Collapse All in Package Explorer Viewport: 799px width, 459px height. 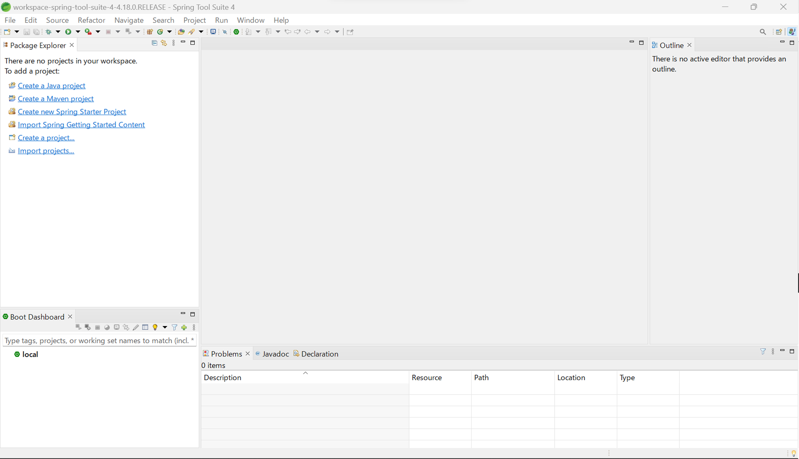click(x=154, y=43)
